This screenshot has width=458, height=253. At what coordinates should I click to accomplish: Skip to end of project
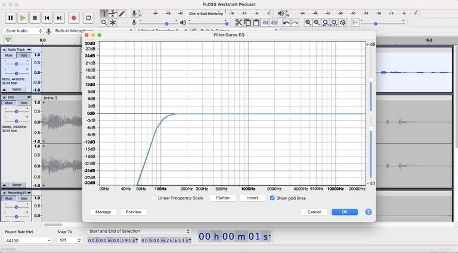(59, 18)
